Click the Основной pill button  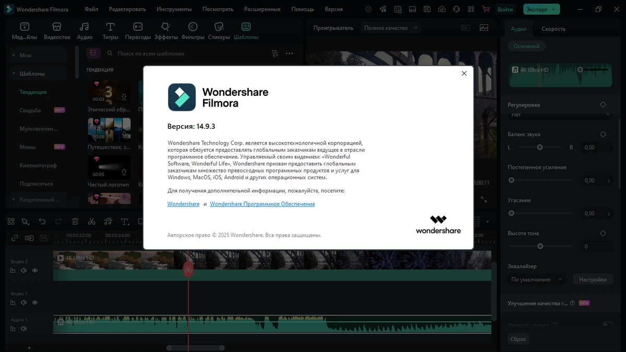[526, 46]
